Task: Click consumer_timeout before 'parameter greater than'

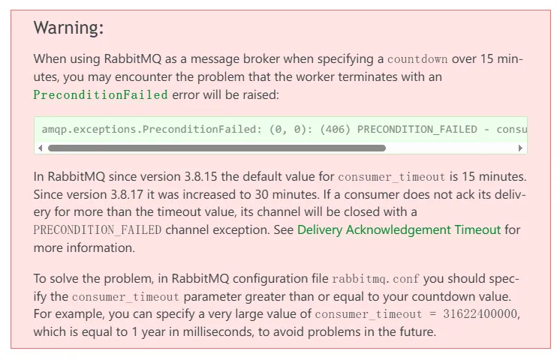Action: click(x=125, y=297)
